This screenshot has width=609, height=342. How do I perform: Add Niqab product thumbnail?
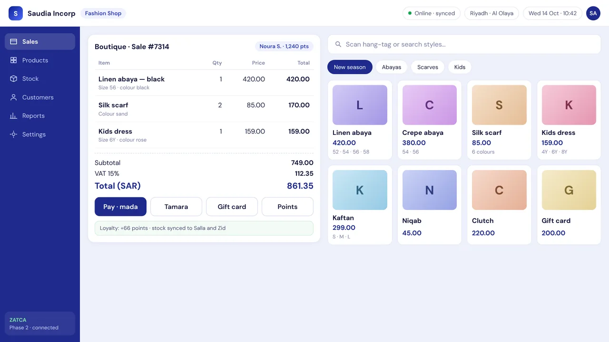pos(429,190)
